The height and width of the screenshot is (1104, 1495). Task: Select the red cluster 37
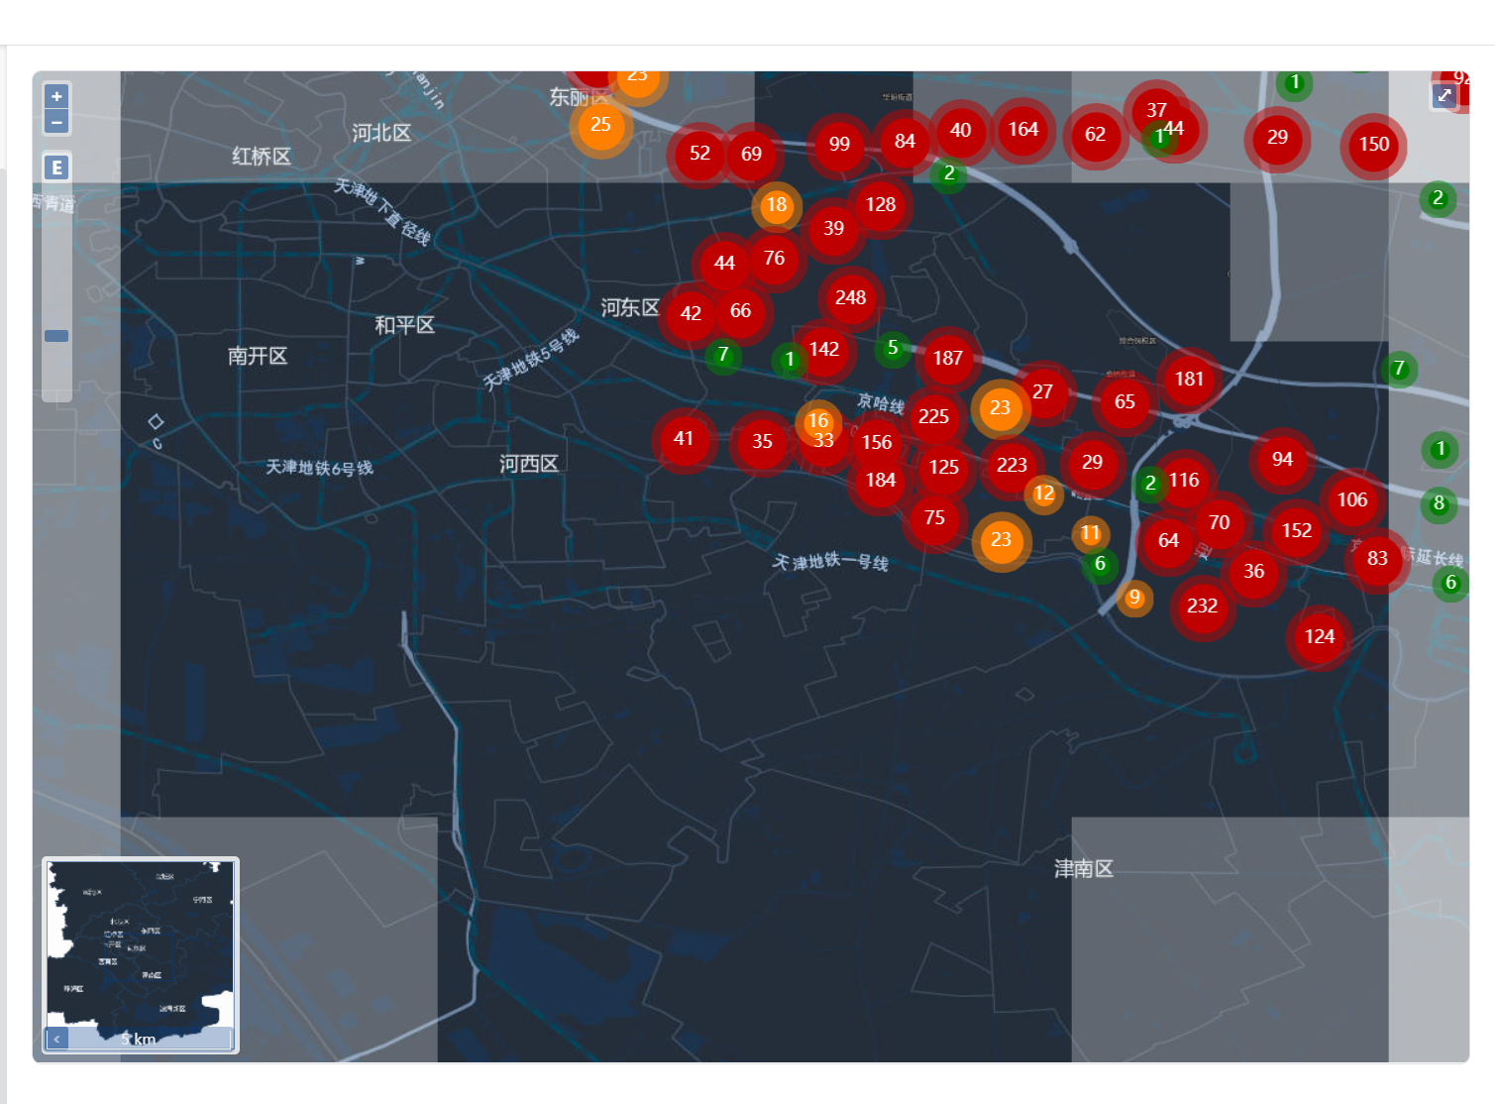click(x=1155, y=109)
